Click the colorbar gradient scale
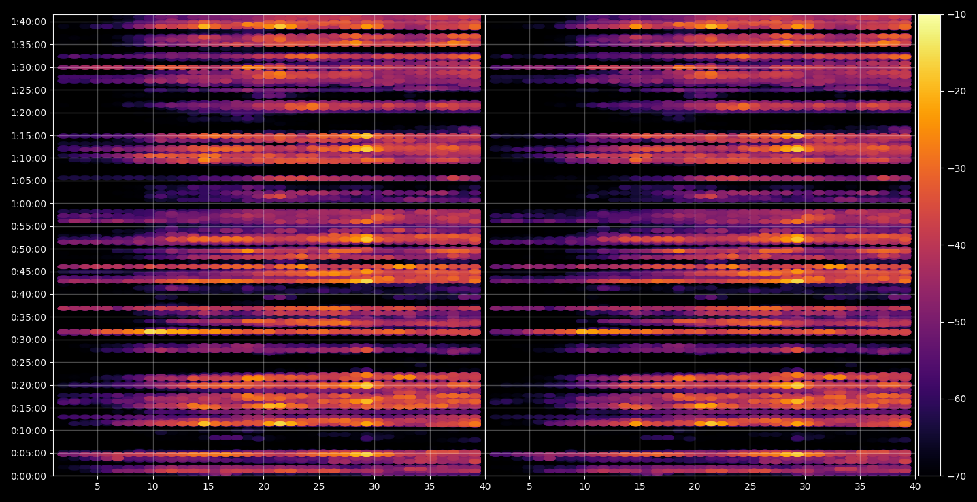 [929, 245]
